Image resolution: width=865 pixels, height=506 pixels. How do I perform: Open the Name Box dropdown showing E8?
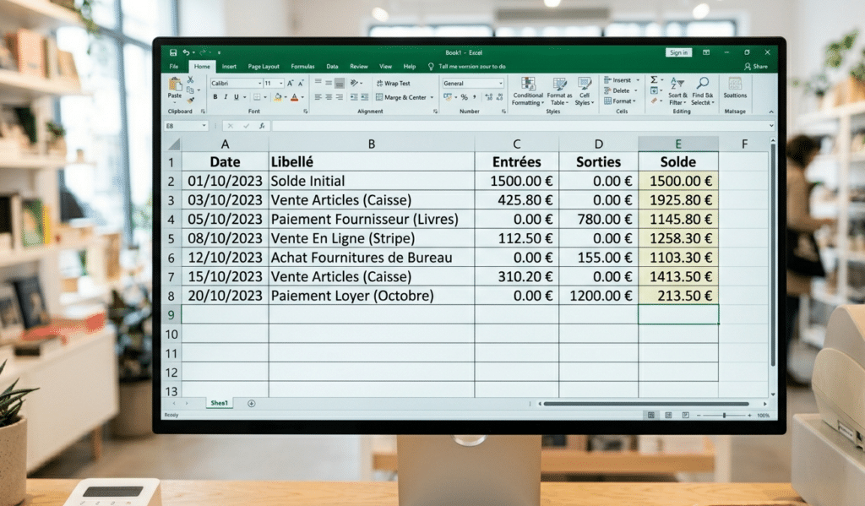pyautogui.click(x=204, y=126)
